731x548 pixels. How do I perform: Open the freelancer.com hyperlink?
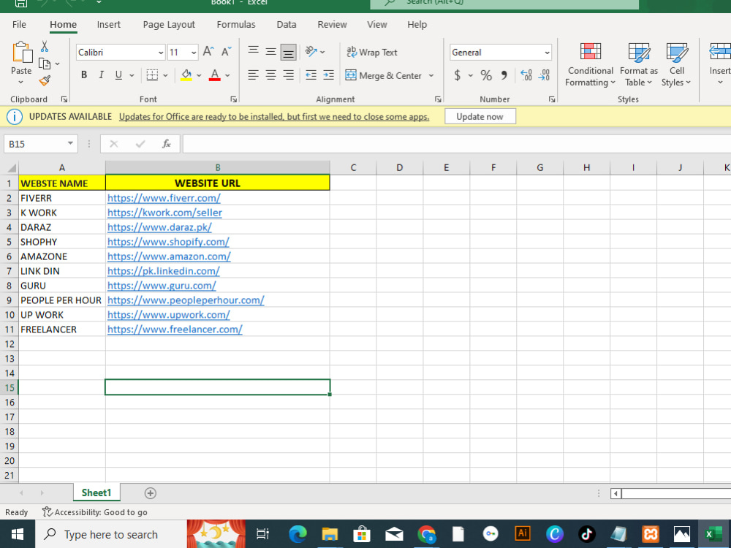pyautogui.click(x=175, y=330)
